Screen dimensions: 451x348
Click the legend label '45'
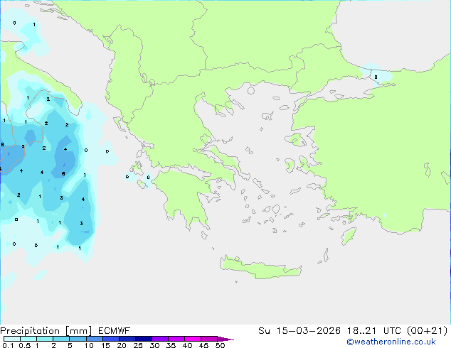(203, 345)
